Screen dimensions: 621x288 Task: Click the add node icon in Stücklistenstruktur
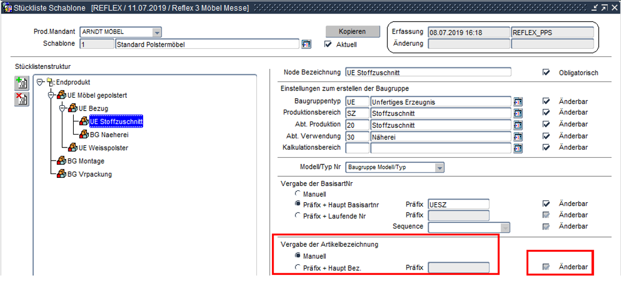point(22,83)
